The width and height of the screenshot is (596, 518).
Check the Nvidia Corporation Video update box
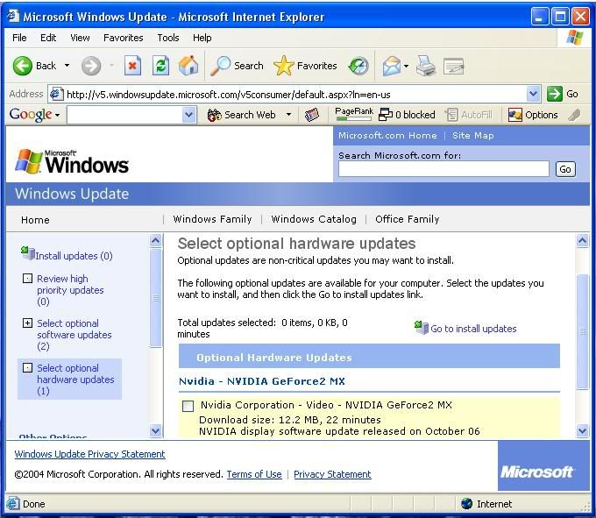pyautogui.click(x=188, y=406)
